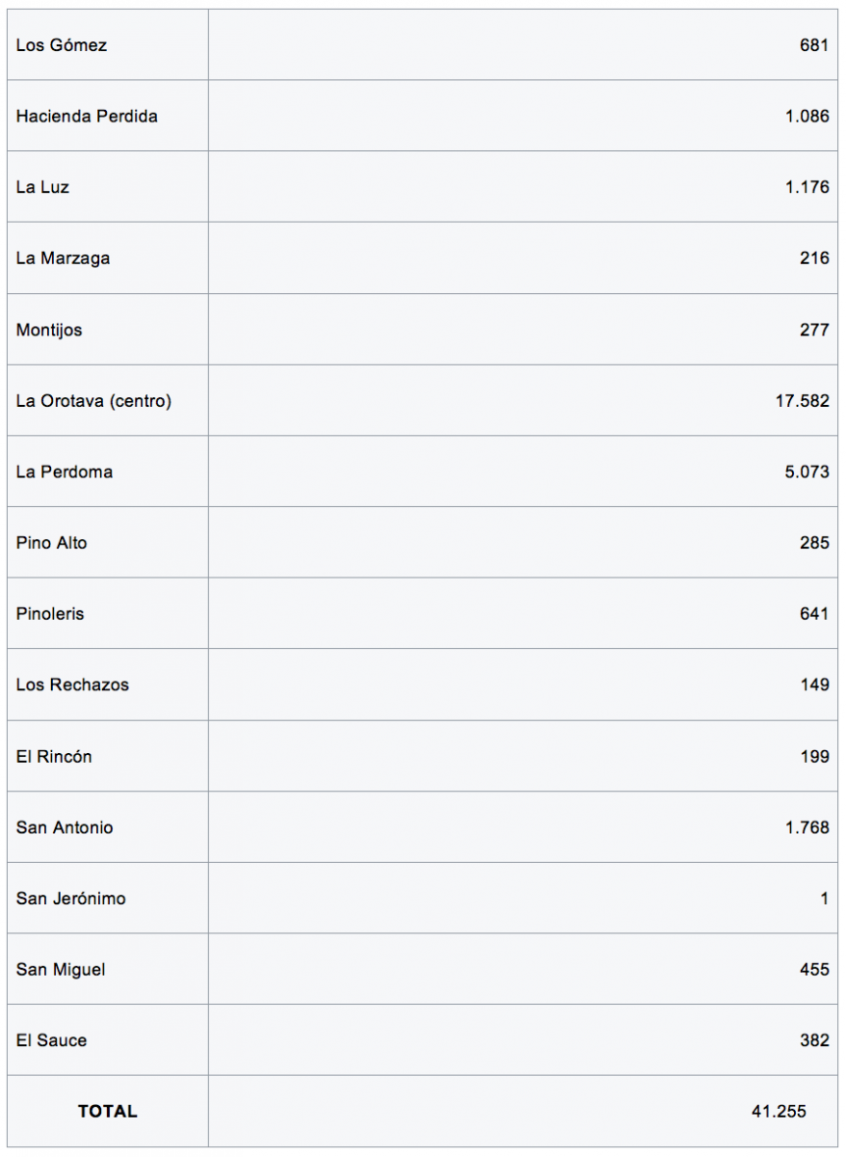
Task: Click the El Sauce place name
Action: pyautogui.click(x=51, y=1040)
